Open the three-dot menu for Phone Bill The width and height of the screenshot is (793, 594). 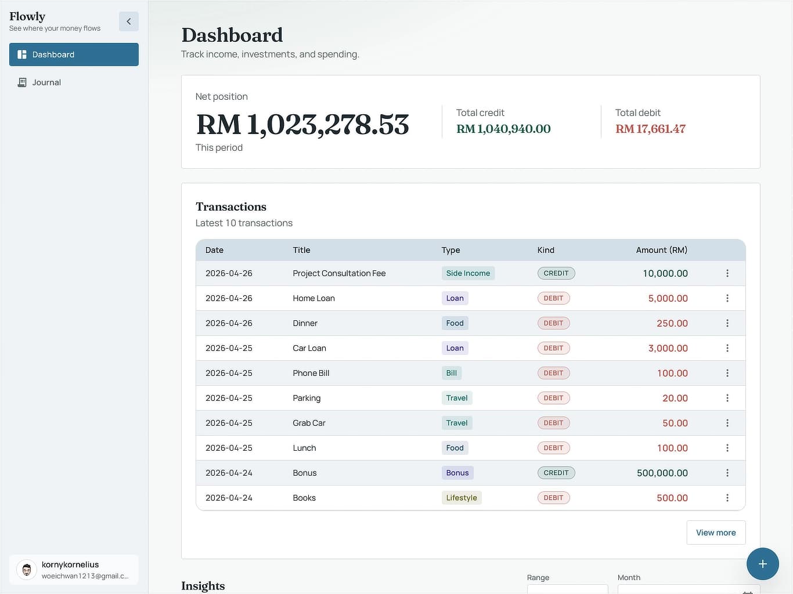727,373
